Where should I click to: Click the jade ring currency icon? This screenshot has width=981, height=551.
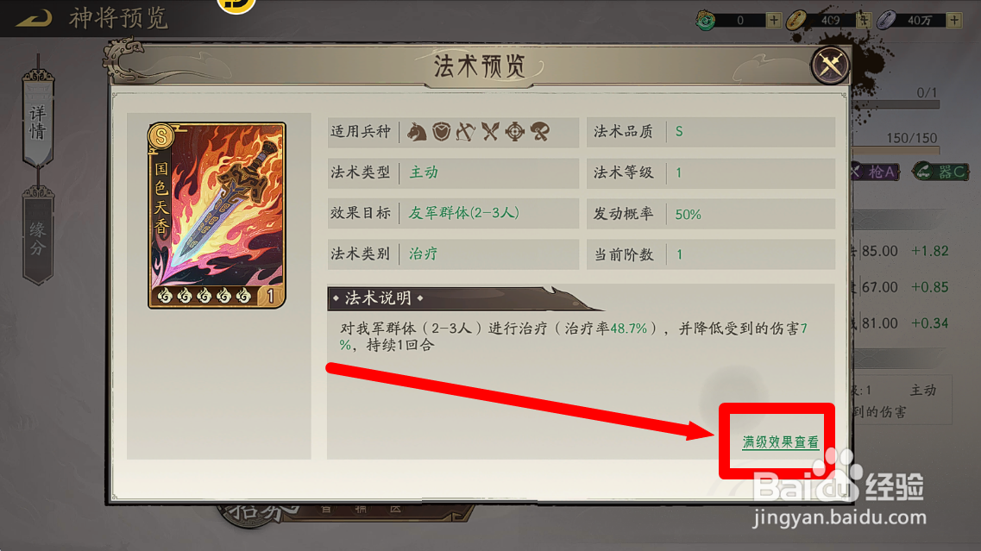click(x=706, y=20)
